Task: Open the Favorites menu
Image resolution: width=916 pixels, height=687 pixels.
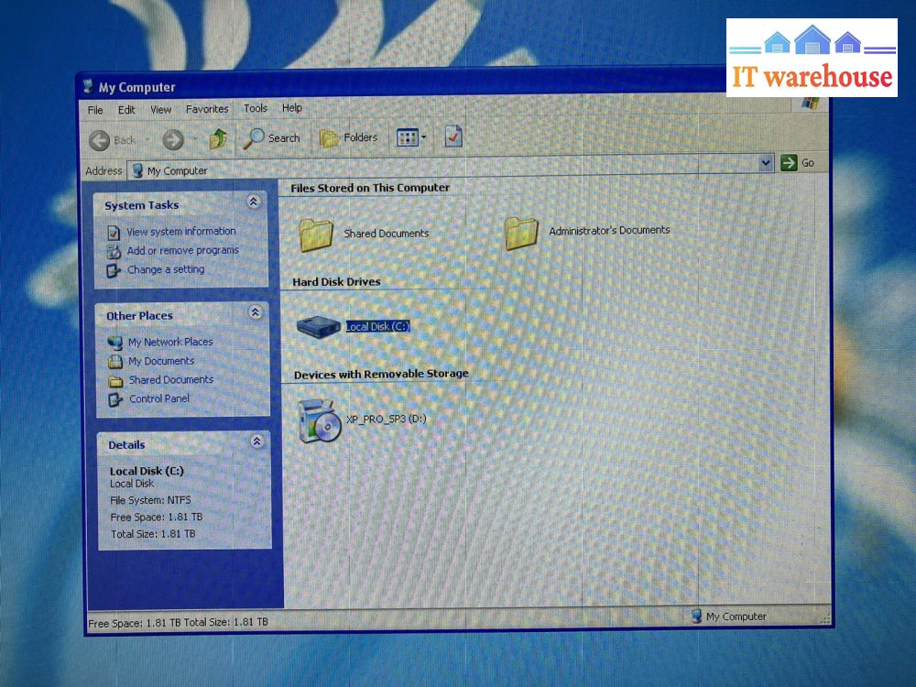Action: click(x=207, y=109)
